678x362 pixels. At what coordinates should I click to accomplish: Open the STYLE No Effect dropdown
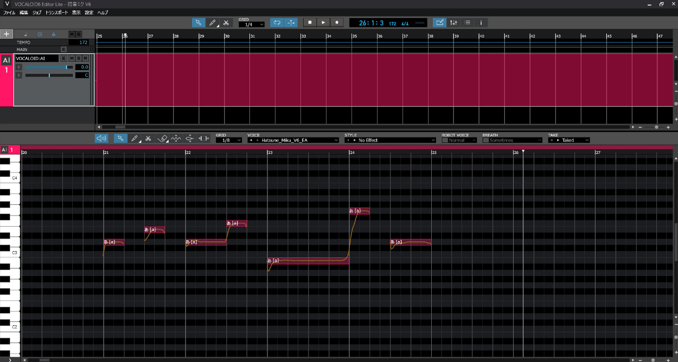(x=390, y=140)
